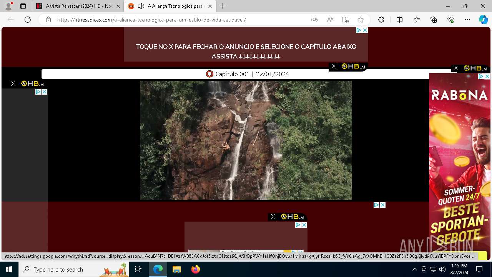The image size is (492, 277).
Task: Open the Rabona Beste Sportangebote ad
Action: point(460,165)
